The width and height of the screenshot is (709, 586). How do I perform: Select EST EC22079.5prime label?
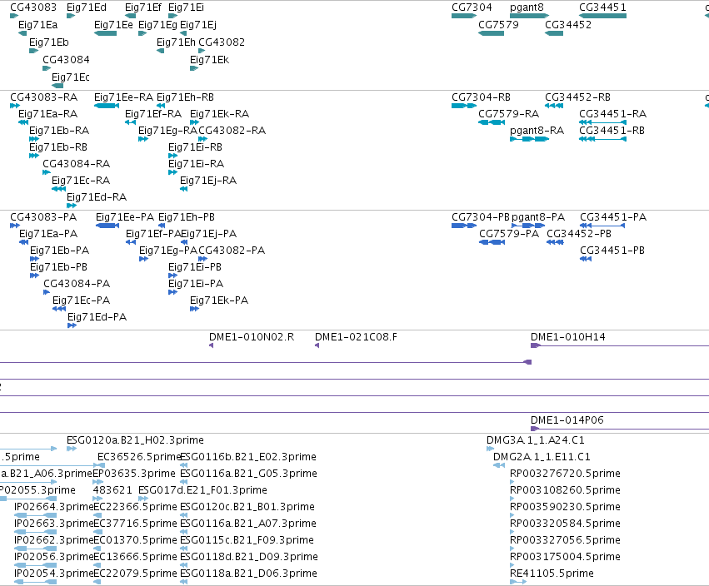135,574
